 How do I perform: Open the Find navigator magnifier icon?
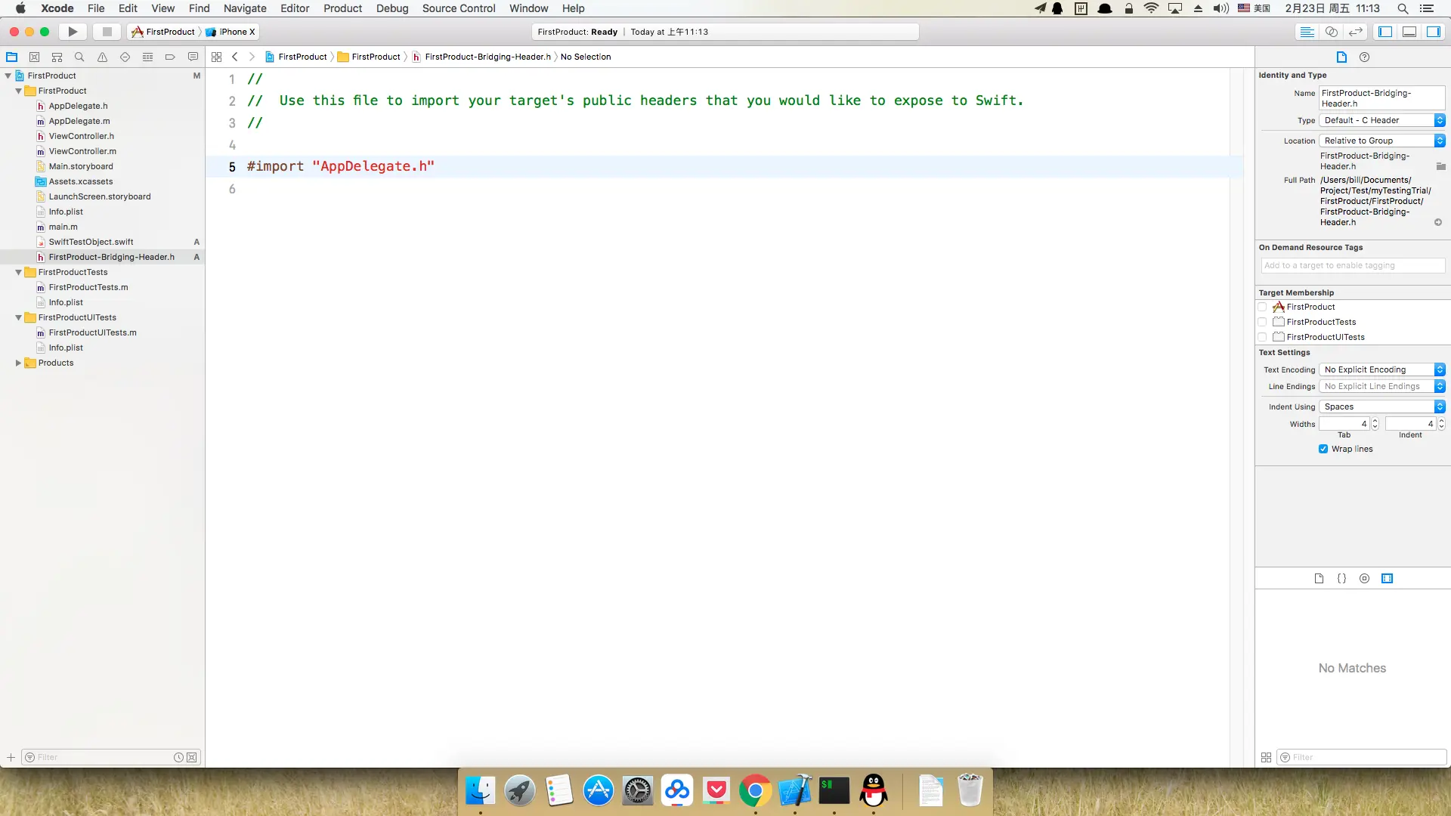(79, 57)
